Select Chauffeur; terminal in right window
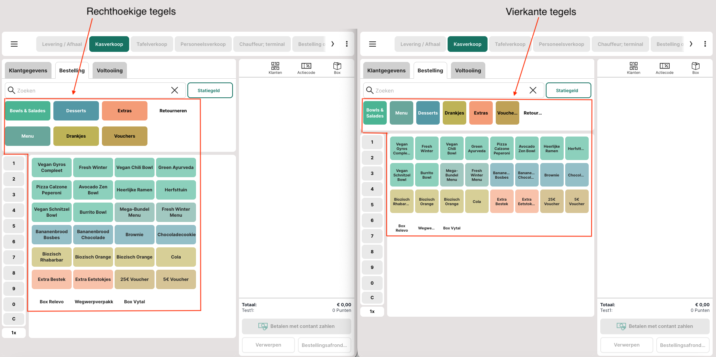Viewport: 716px width, 357px height. (620, 44)
